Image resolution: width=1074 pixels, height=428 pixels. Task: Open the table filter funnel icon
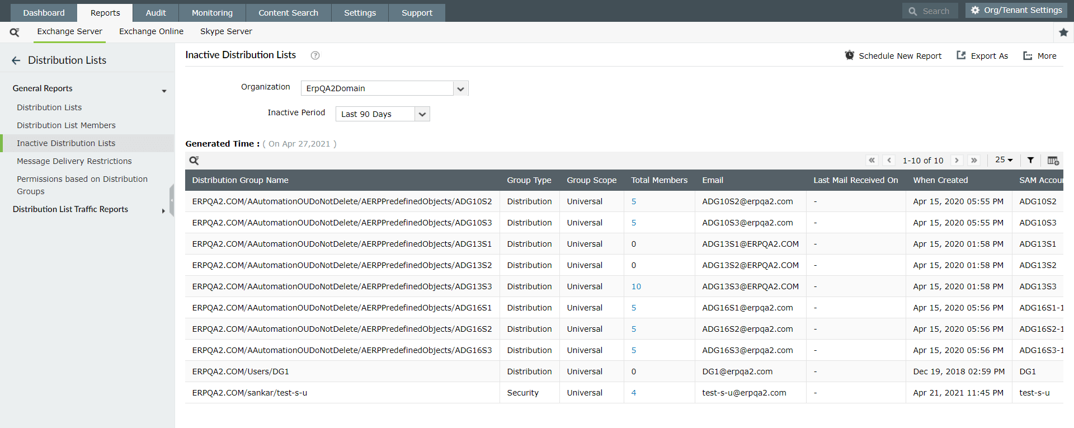(1030, 161)
